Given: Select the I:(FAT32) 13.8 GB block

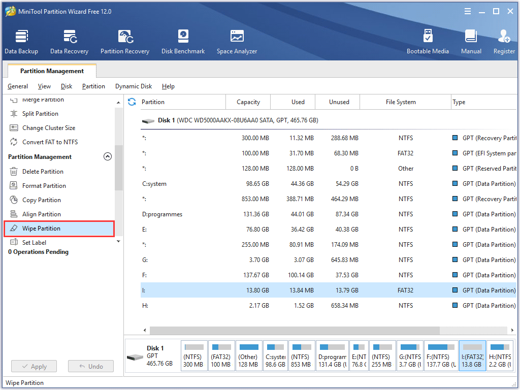Looking at the screenshot, I should click(x=473, y=356).
